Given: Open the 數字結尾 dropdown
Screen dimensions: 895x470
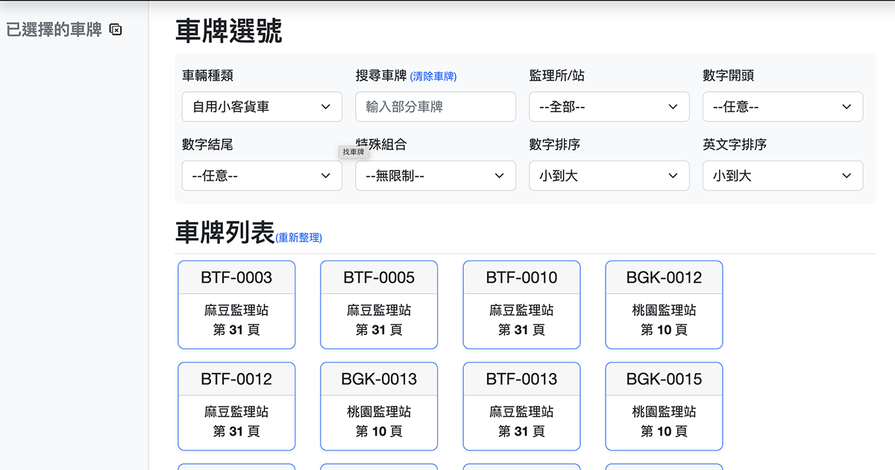Looking at the screenshot, I should [262, 175].
